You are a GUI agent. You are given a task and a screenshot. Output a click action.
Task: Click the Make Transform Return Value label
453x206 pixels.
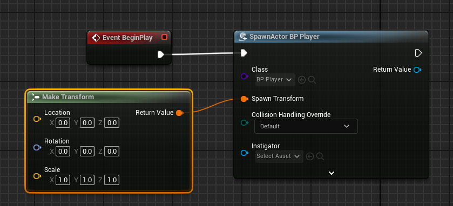coord(154,113)
